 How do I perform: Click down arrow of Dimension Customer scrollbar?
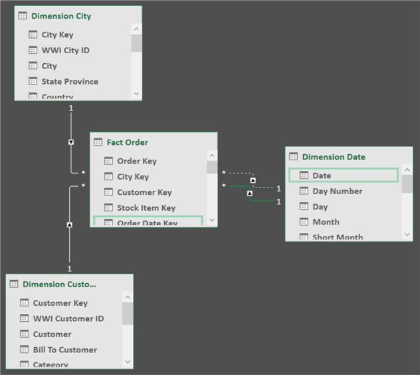(x=128, y=362)
